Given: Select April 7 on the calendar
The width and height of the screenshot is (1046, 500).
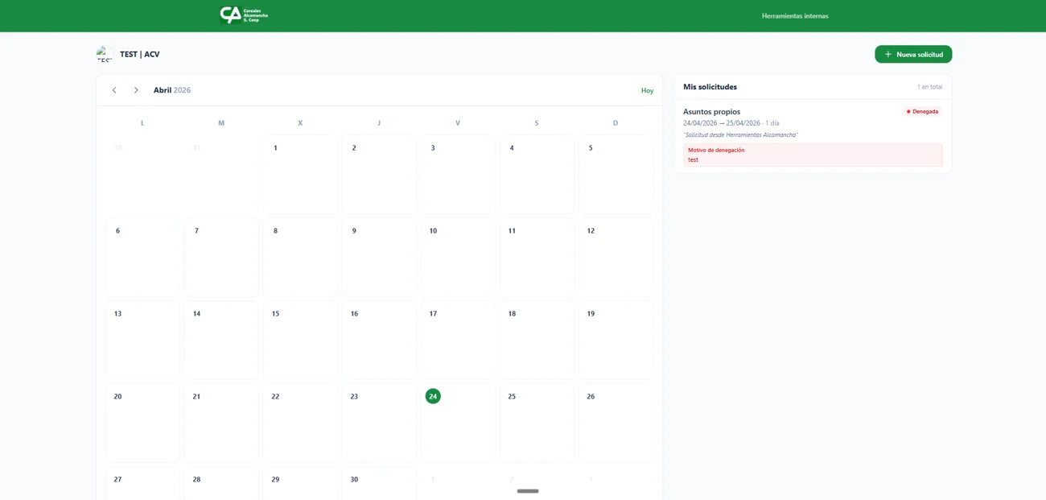Looking at the screenshot, I should pyautogui.click(x=221, y=258).
